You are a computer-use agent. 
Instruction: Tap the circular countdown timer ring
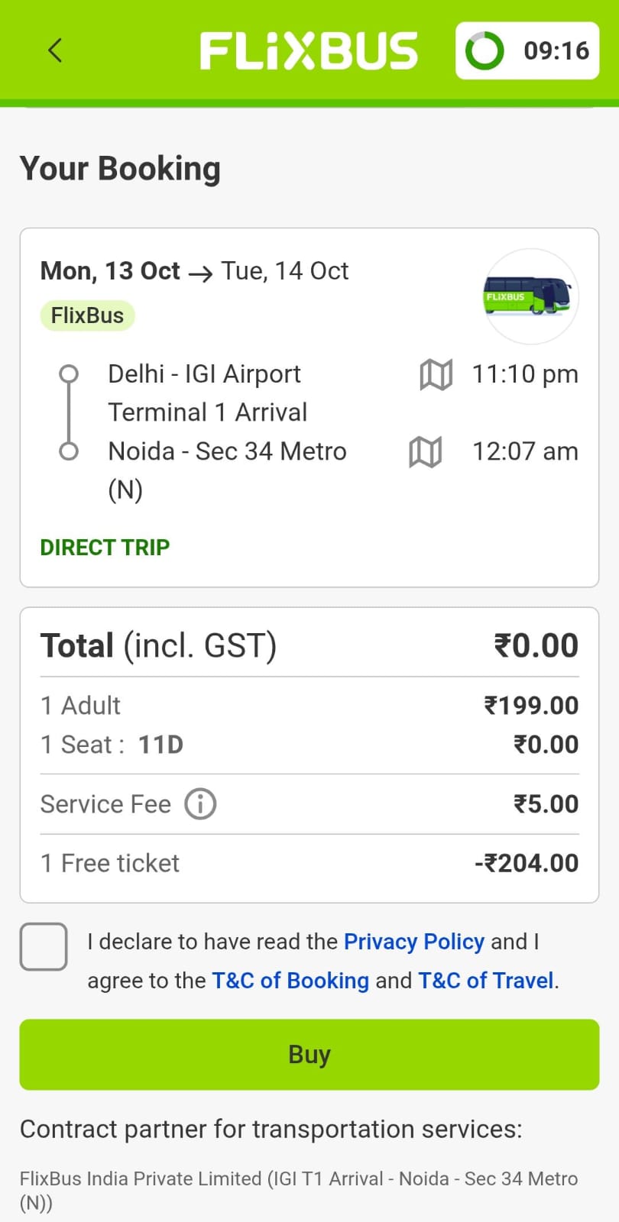coord(485,51)
